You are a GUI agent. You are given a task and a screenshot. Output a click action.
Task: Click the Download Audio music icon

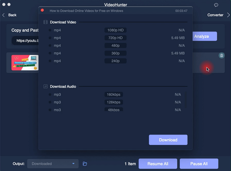[46, 86]
